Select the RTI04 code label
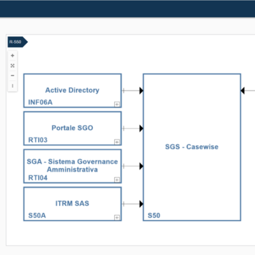 pos(38,178)
